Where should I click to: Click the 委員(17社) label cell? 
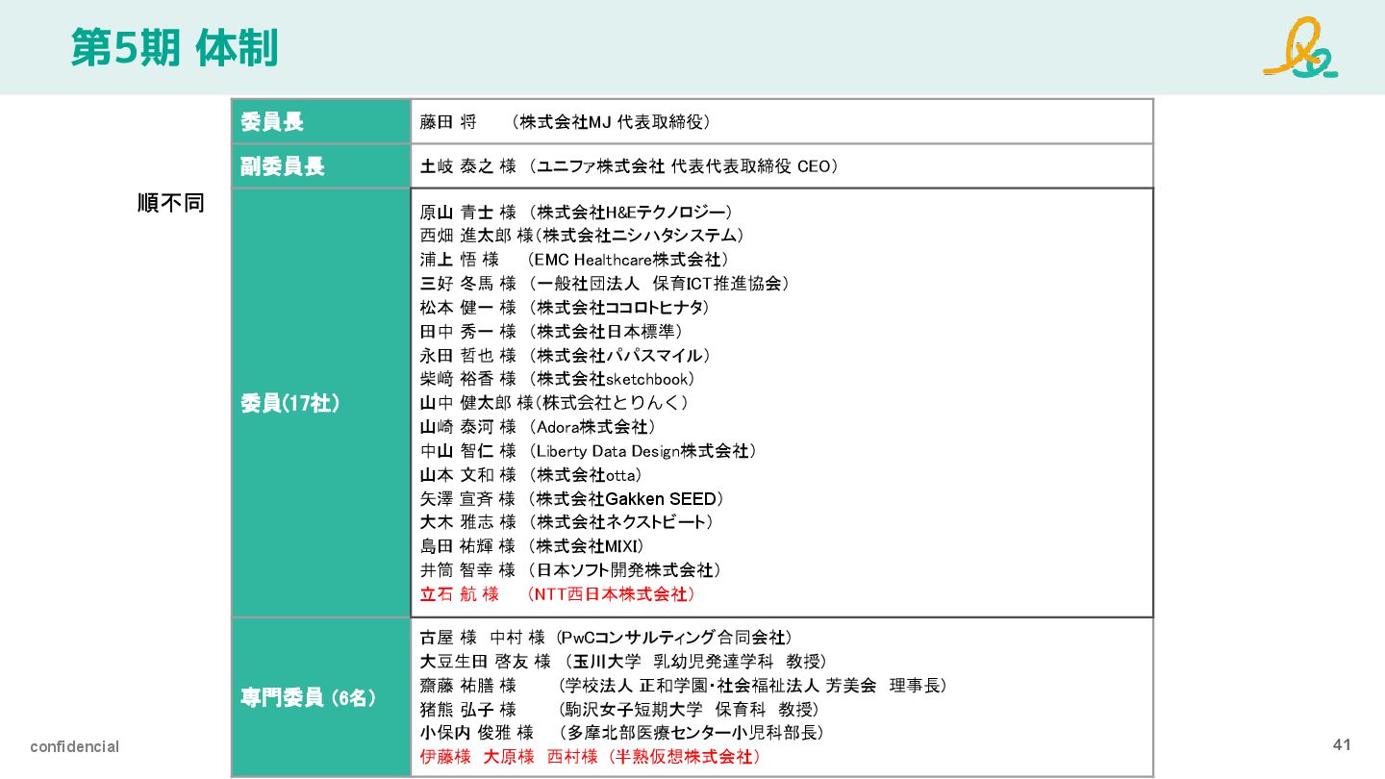321,403
